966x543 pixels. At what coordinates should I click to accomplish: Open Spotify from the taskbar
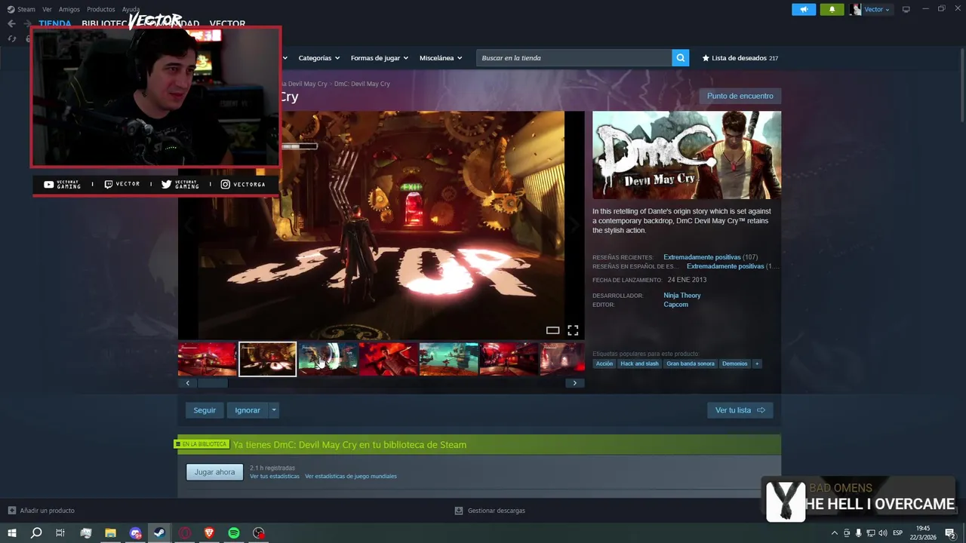click(x=234, y=533)
